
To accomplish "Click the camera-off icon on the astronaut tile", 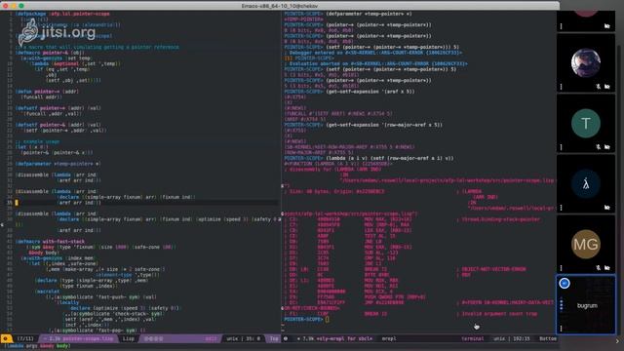I will [607, 87].
